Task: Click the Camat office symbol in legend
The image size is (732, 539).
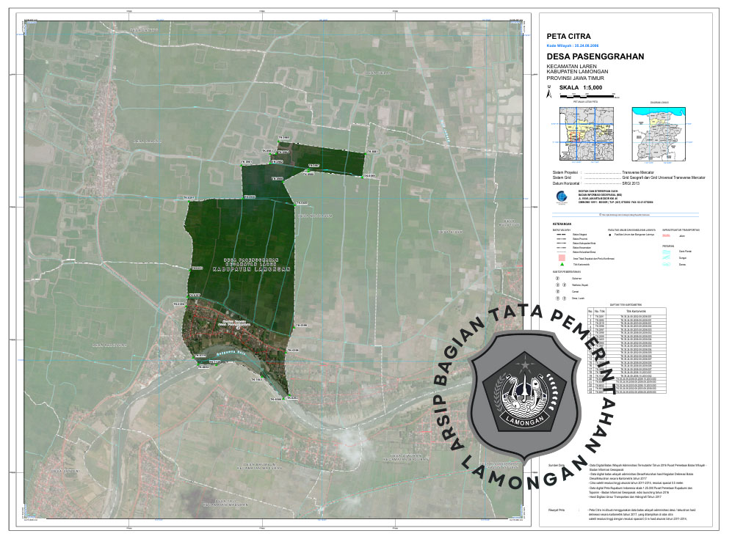Action: [557, 292]
